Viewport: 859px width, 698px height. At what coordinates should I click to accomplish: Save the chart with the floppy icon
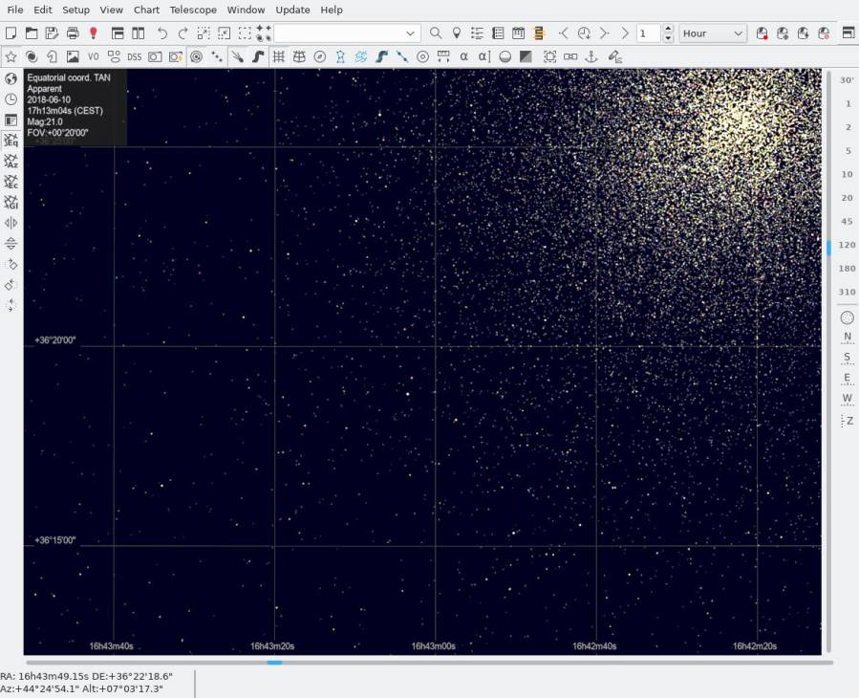tap(52, 33)
